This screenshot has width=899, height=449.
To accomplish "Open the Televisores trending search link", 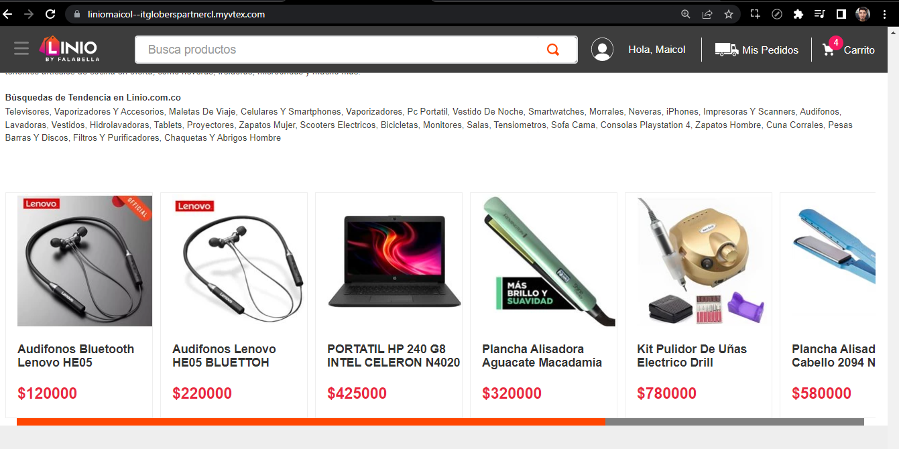I will (x=27, y=112).
